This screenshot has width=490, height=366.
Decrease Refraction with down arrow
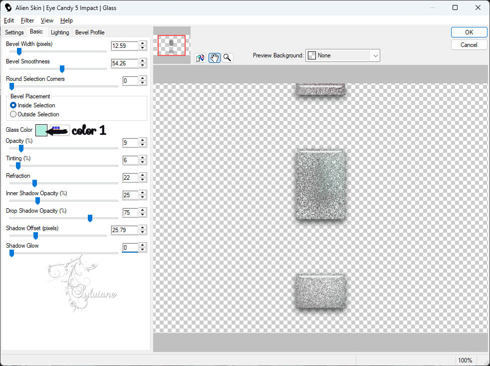point(143,180)
